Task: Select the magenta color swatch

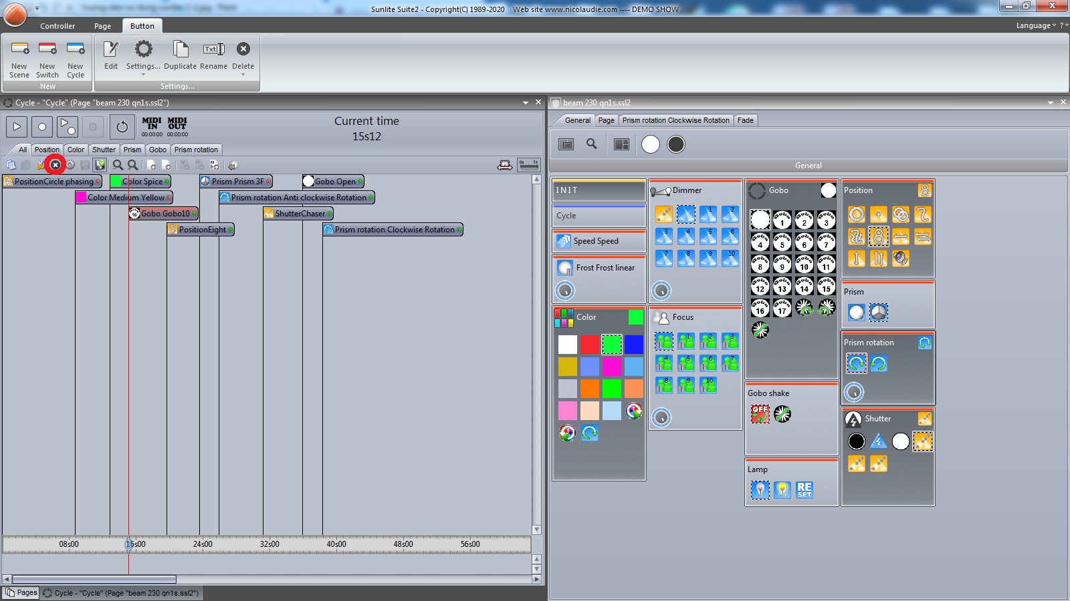Action: [x=612, y=367]
